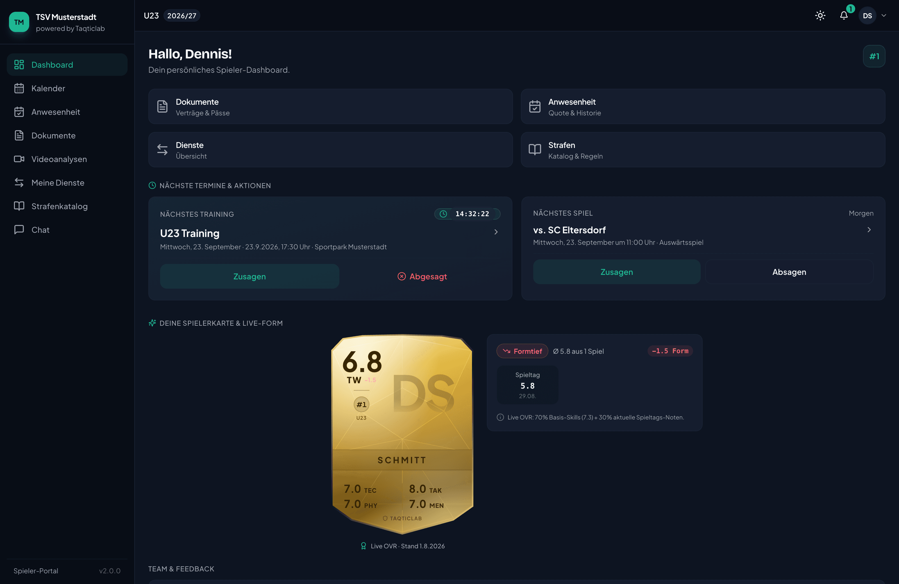This screenshot has height=584, width=899.
Task: Click the Dienste card arrows icon
Action: (162, 150)
